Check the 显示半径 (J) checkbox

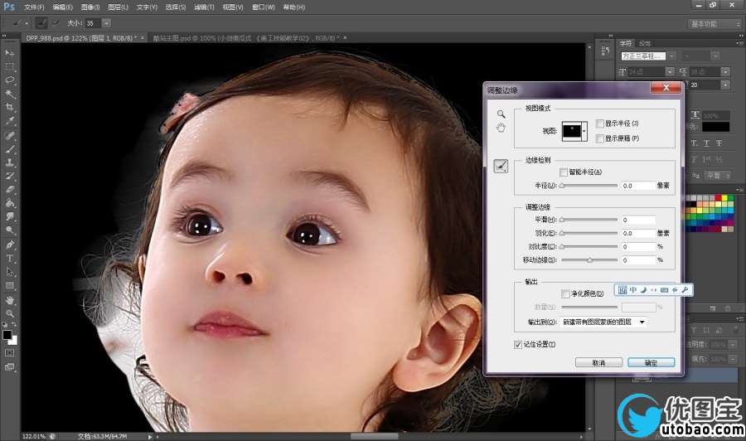(600, 124)
